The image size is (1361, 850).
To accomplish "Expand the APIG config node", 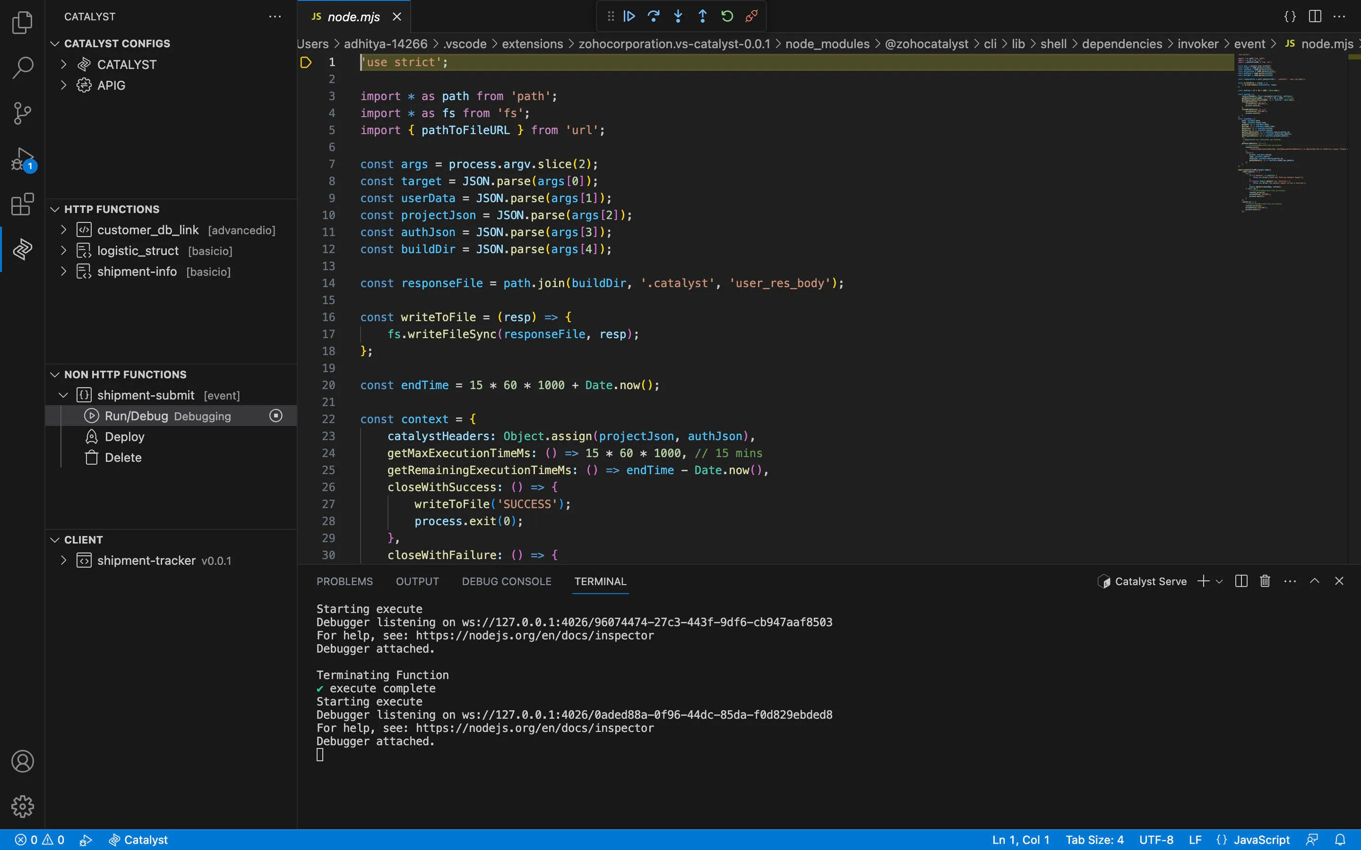I will coord(63,85).
